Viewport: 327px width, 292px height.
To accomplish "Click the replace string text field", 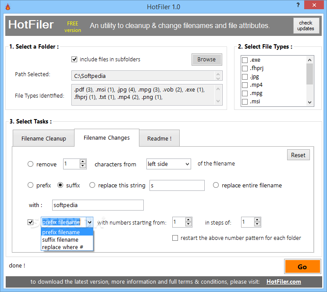I will [x=177, y=185].
